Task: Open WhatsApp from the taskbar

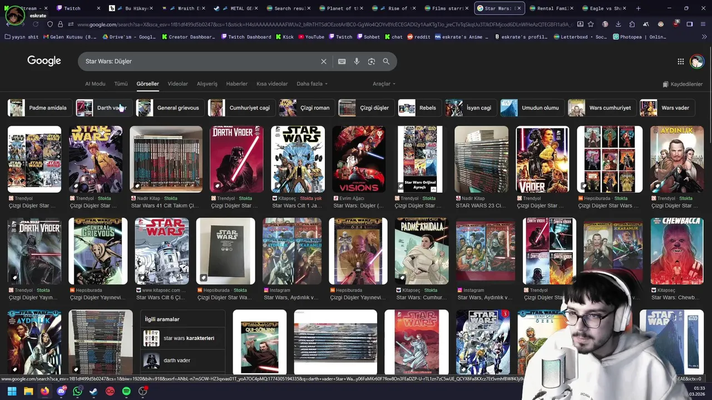Action: [77, 391]
